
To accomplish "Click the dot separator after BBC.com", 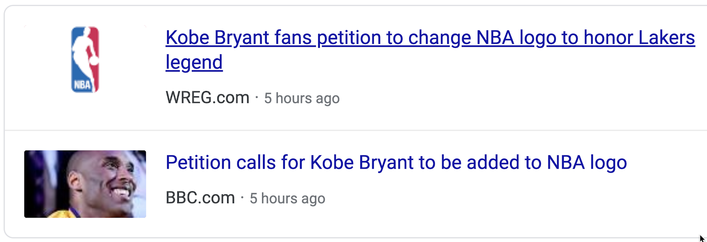I will [x=242, y=198].
